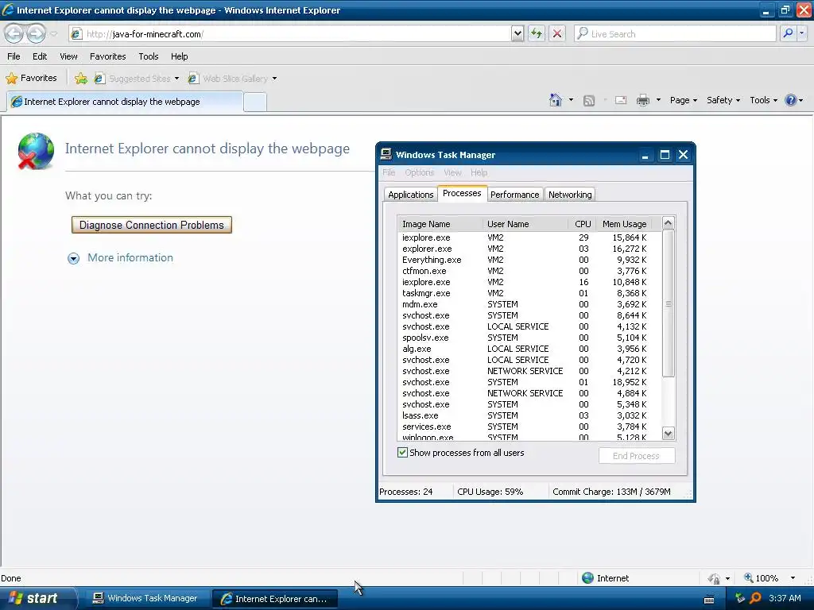Click the tray network connection icon

point(740,598)
